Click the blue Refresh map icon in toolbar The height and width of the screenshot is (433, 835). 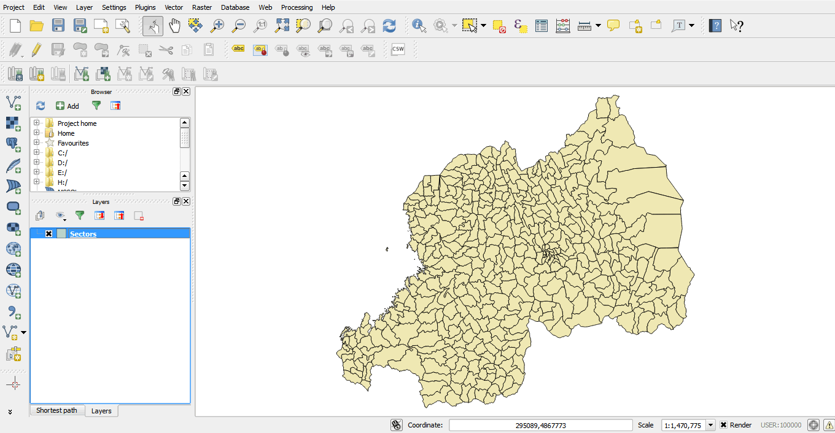[389, 26]
